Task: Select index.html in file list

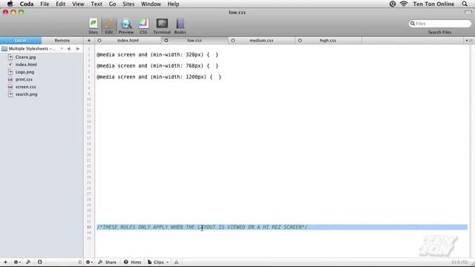Action: tap(26, 65)
